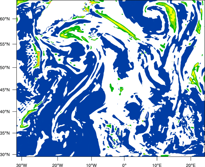Click the 55°N latitude label

(5, 44)
